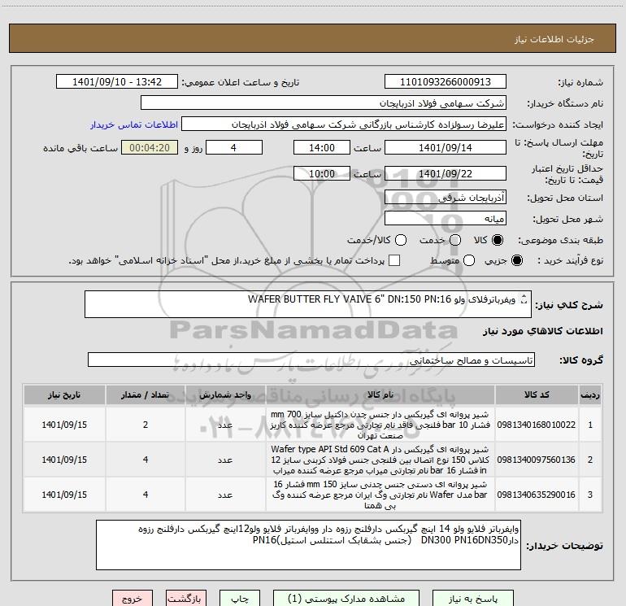Select the کالا radio button

498,240
